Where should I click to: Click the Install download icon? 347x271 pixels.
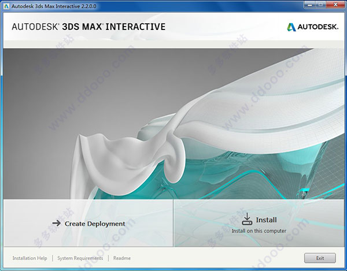[x=247, y=219]
